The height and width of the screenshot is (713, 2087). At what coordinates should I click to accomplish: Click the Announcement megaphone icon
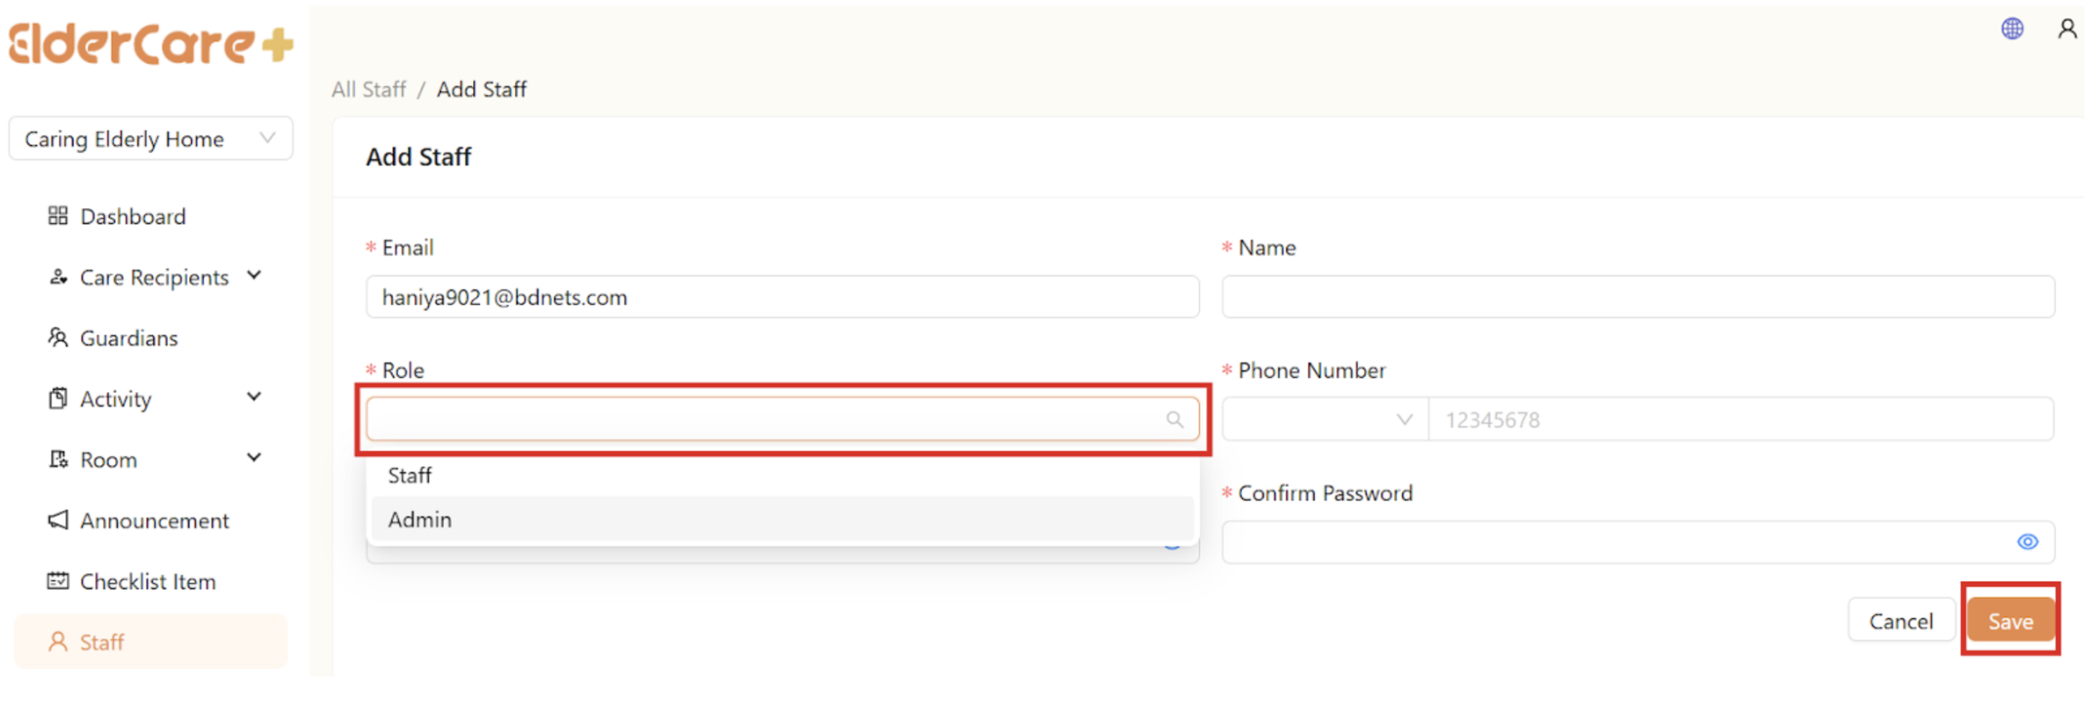tap(58, 520)
